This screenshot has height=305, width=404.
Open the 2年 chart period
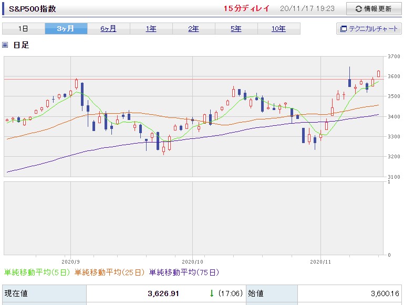tap(193, 28)
